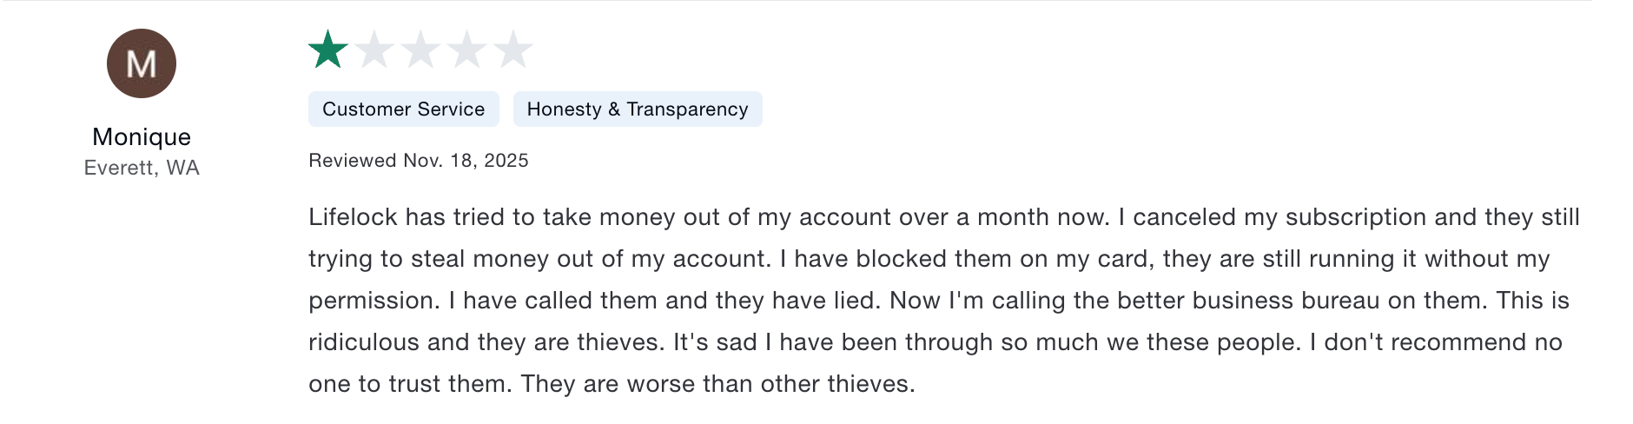Select the third gray rating star
This screenshot has height=424, width=1633.
pos(421,50)
